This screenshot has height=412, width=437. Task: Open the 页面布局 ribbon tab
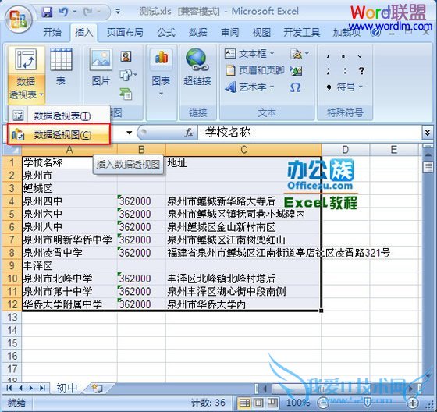click(x=125, y=33)
